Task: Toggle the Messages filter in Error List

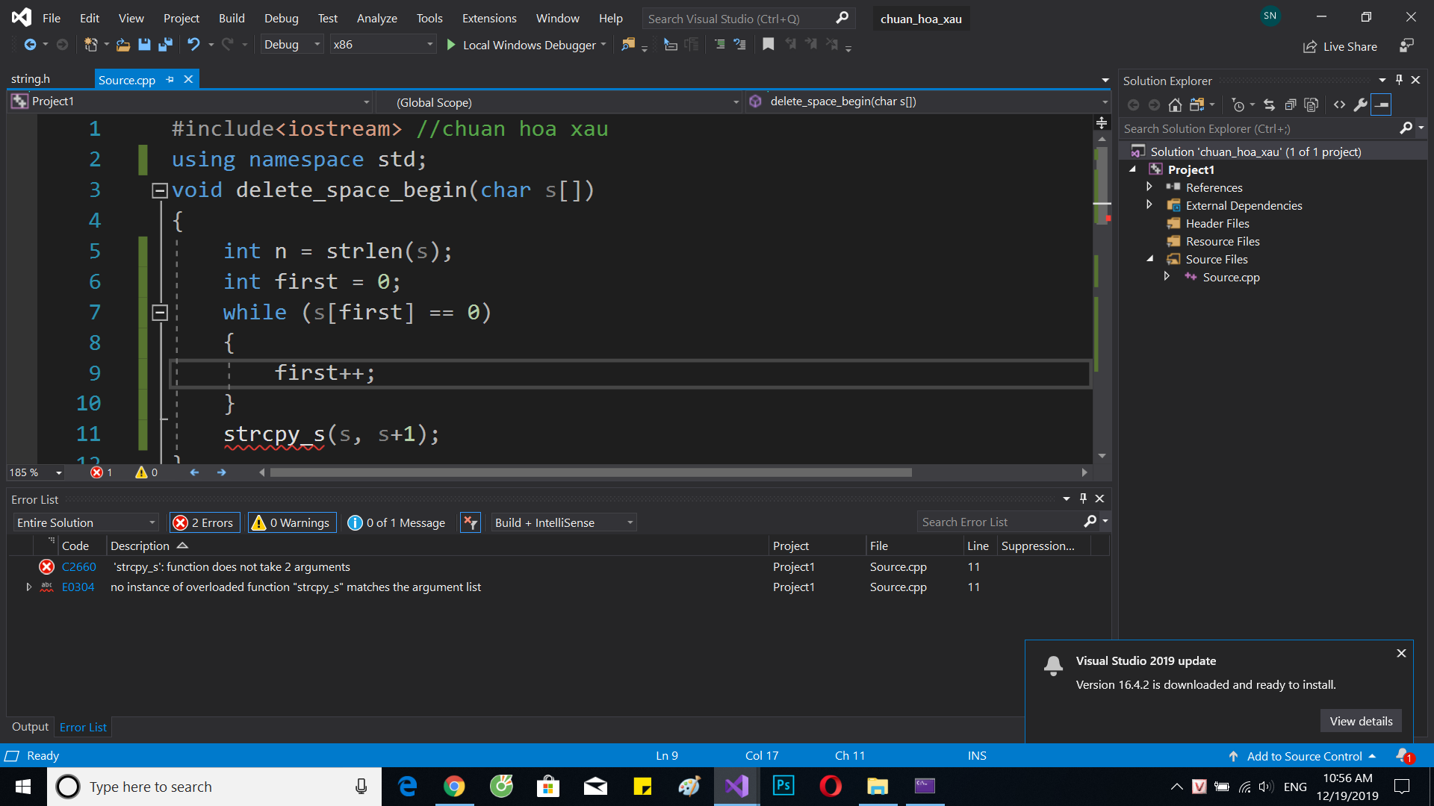Action: coord(396,522)
